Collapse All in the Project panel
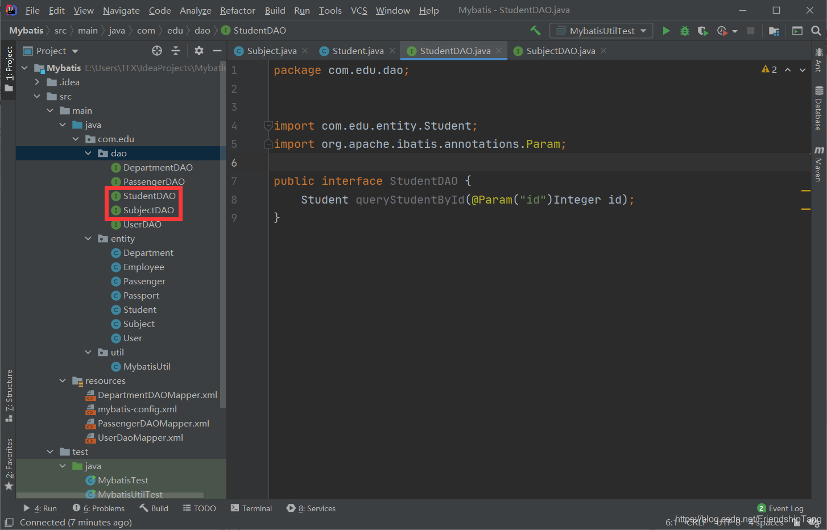This screenshot has height=530, width=827. [176, 51]
